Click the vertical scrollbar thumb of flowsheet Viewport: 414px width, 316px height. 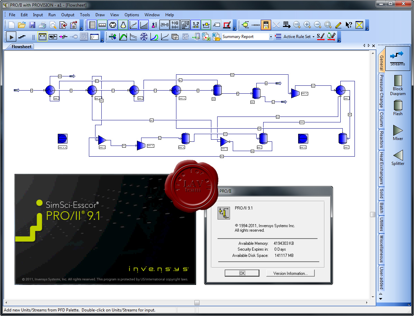click(x=372, y=214)
